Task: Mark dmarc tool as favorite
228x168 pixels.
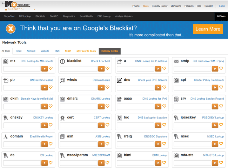Action: [x=107, y=106]
